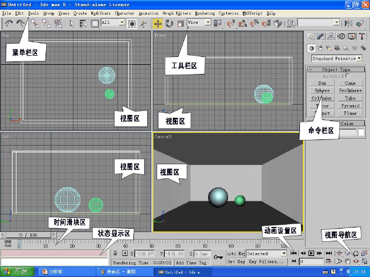Open the Utilities hammer tab

coord(362,36)
